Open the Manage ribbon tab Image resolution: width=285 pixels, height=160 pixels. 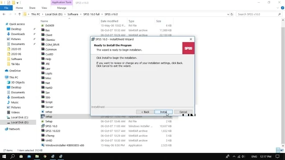coord(61,8)
